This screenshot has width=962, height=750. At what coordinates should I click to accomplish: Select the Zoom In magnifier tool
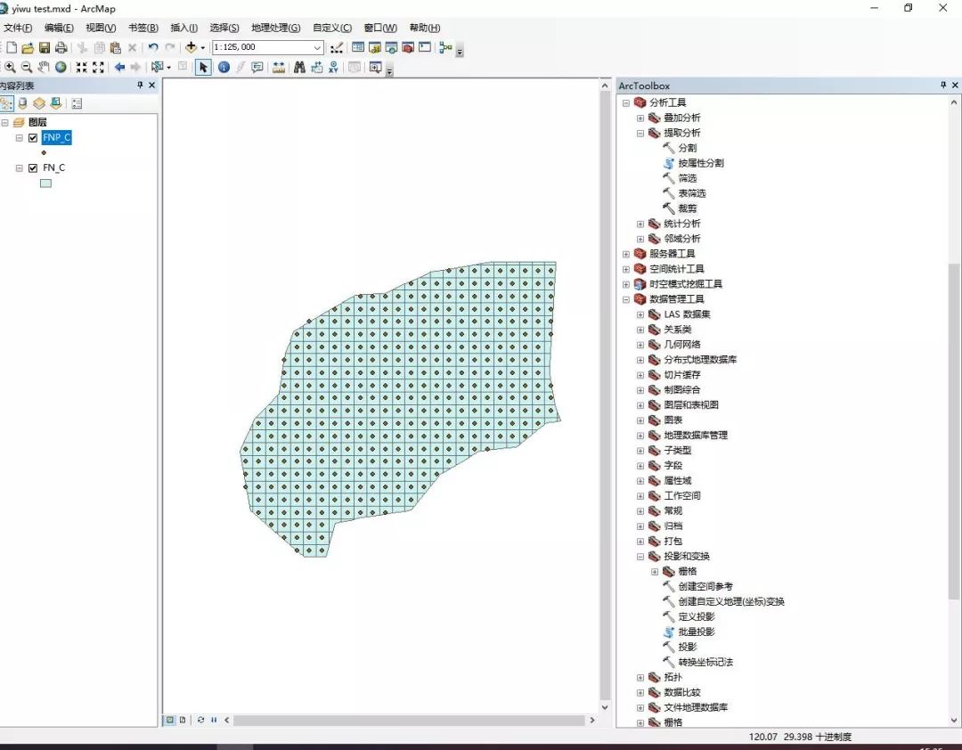point(10,67)
